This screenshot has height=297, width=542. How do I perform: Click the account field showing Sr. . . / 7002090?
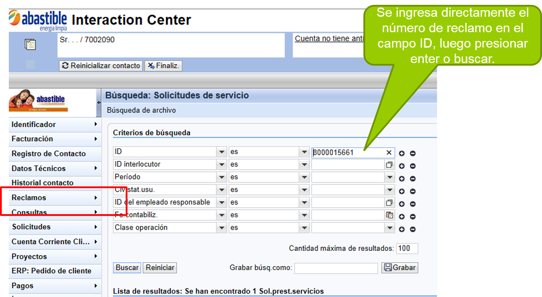click(171, 45)
